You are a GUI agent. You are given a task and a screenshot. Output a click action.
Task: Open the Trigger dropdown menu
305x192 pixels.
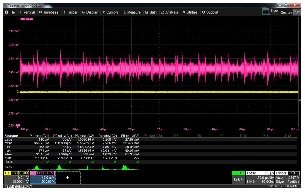point(71,12)
